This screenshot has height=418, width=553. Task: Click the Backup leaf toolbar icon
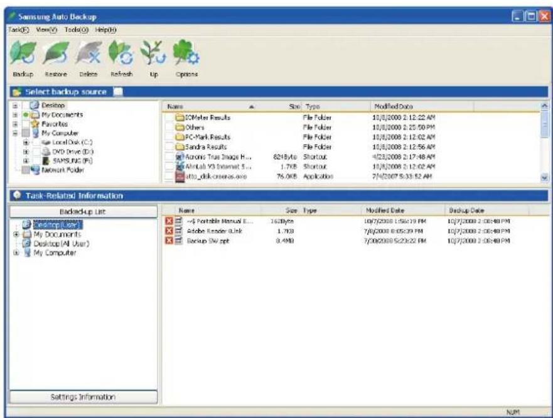[x=23, y=53]
